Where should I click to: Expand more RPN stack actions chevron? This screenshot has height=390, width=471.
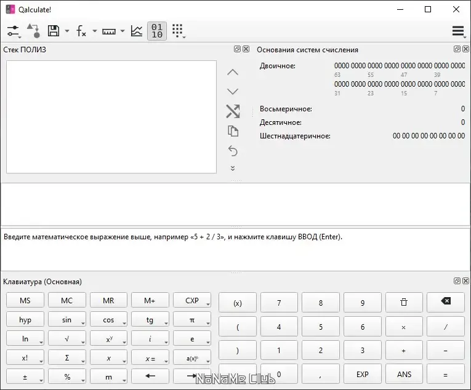[233, 168]
